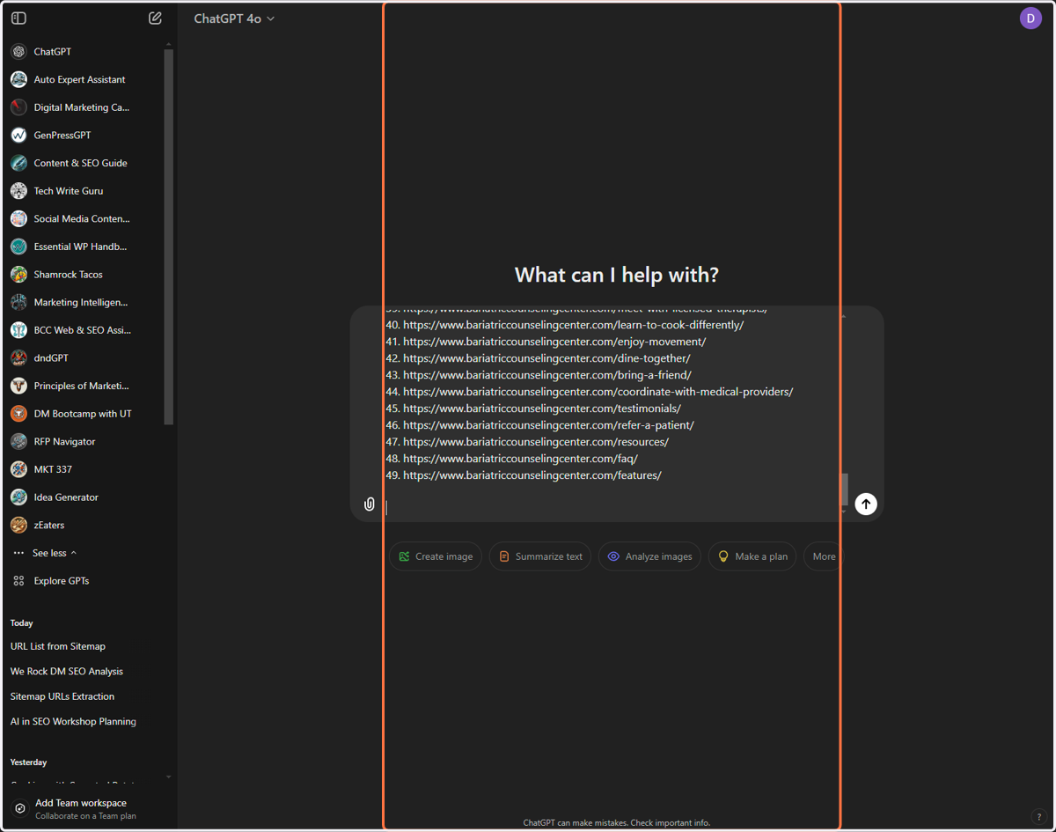Open the Shamrock Tacos GPT icon
The width and height of the screenshot is (1056, 832).
click(x=18, y=275)
